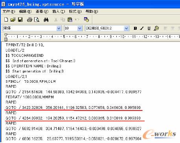The width and height of the screenshot is (180, 143).
Task: Click the Paste clipboard icon
Action: [x=70, y=20]
